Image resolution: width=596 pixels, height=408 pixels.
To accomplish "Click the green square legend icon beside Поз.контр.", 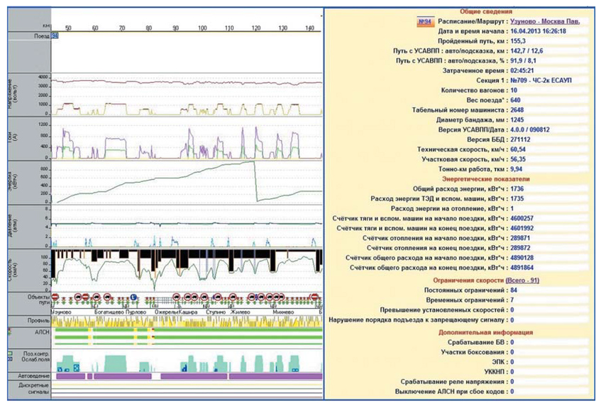I will [9, 352].
